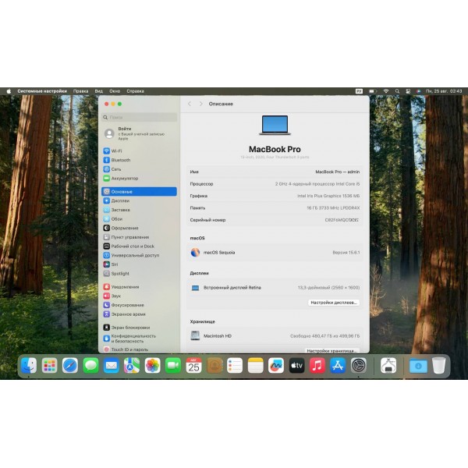Launch Safari from the Dock

coord(70,365)
